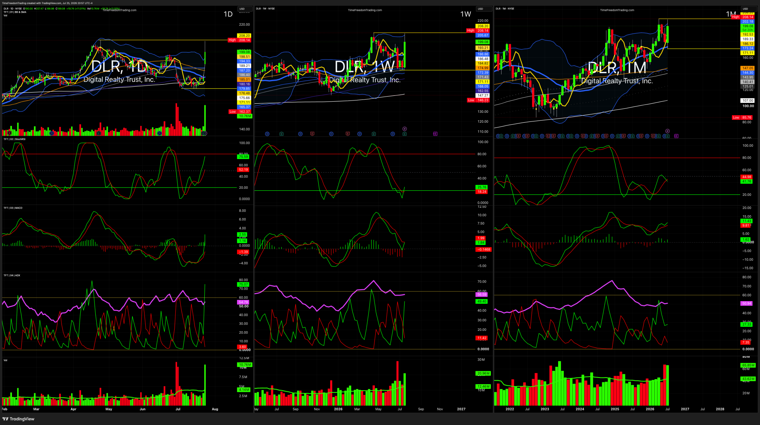Click the 56.59 ADX value on the weekly chart
Viewport: 760px width, 425px height.
click(x=482, y=294)
